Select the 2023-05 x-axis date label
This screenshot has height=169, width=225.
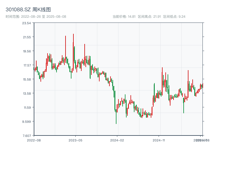pos(75,140)
